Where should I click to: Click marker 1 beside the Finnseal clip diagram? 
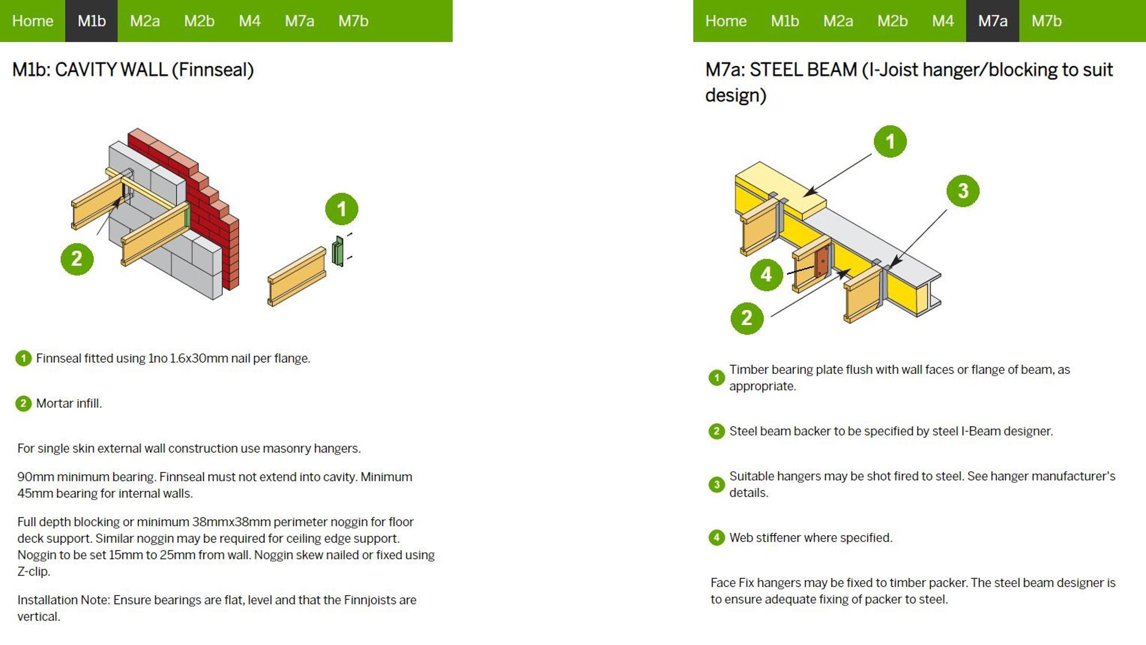pos(342,209)
